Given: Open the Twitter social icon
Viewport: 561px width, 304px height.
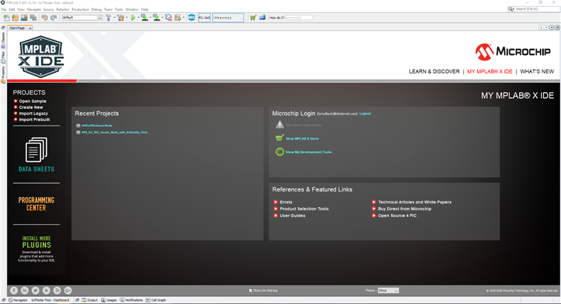Looking at the screenshot, I should point(36,290).
